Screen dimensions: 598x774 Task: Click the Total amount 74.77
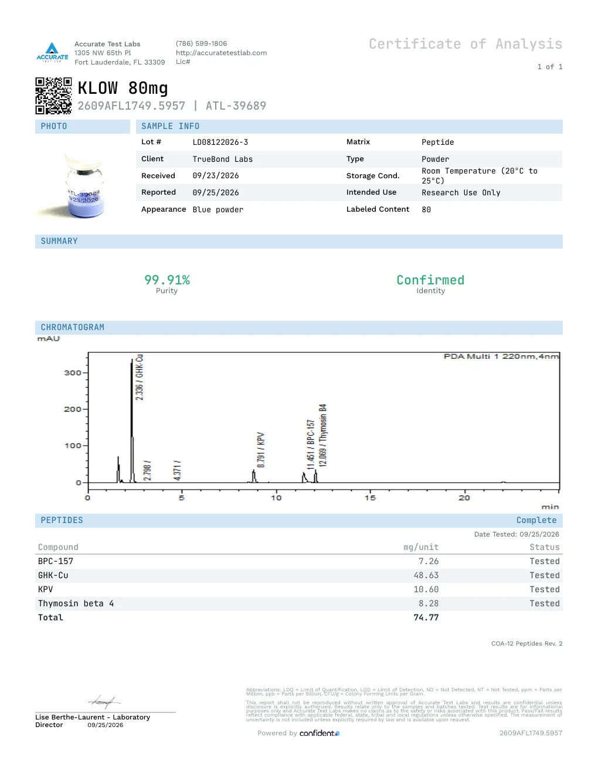click(426, 617)
